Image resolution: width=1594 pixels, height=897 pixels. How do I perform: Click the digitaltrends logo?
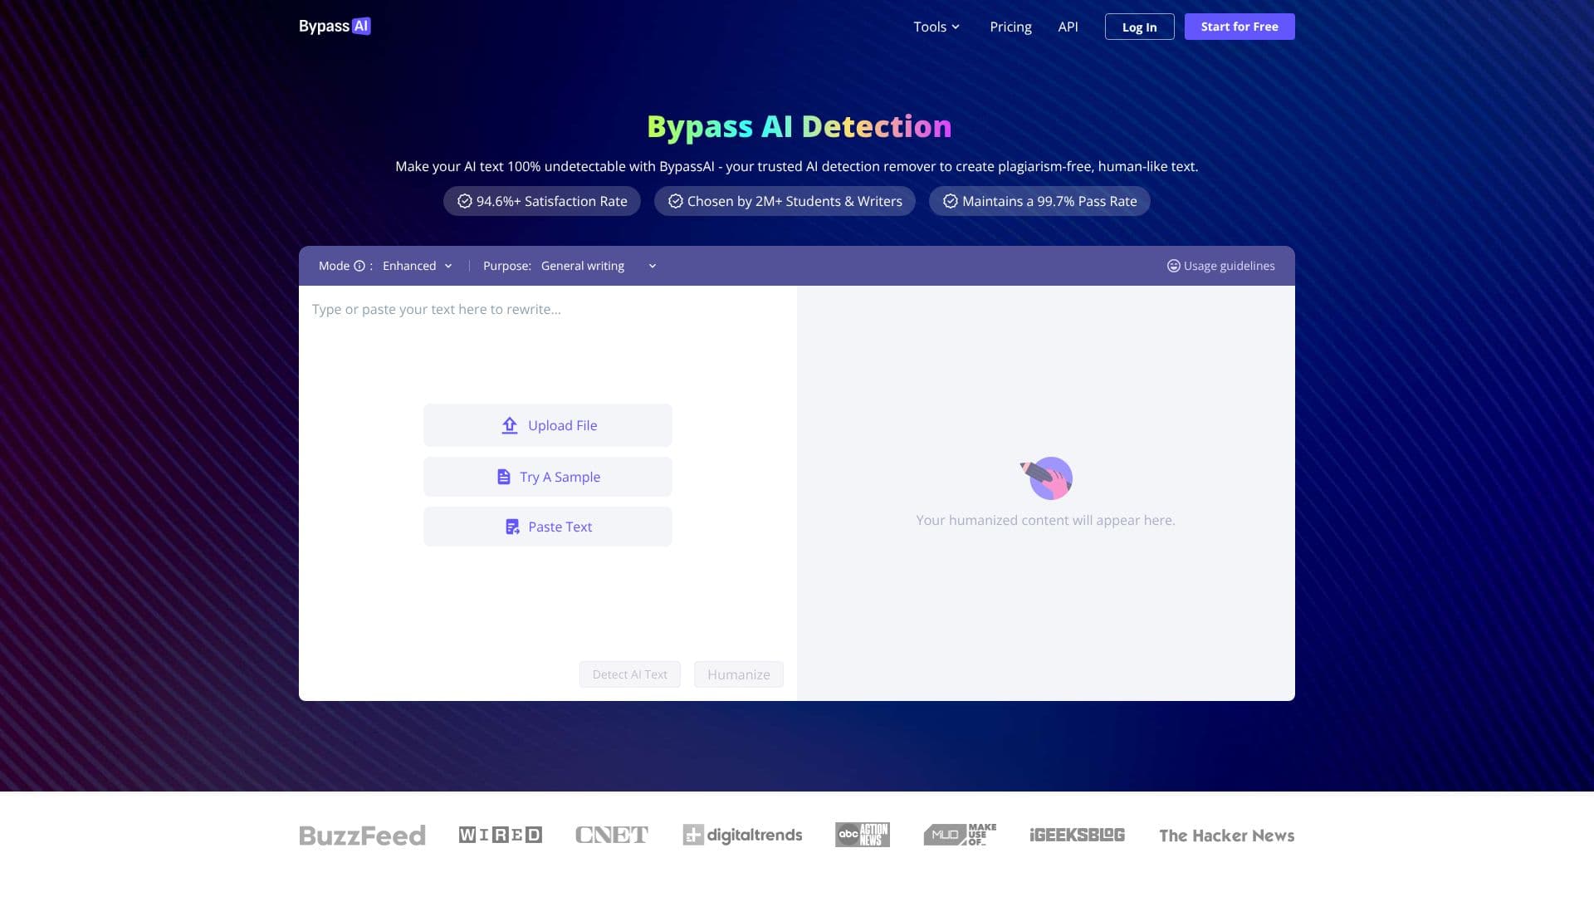742,835
